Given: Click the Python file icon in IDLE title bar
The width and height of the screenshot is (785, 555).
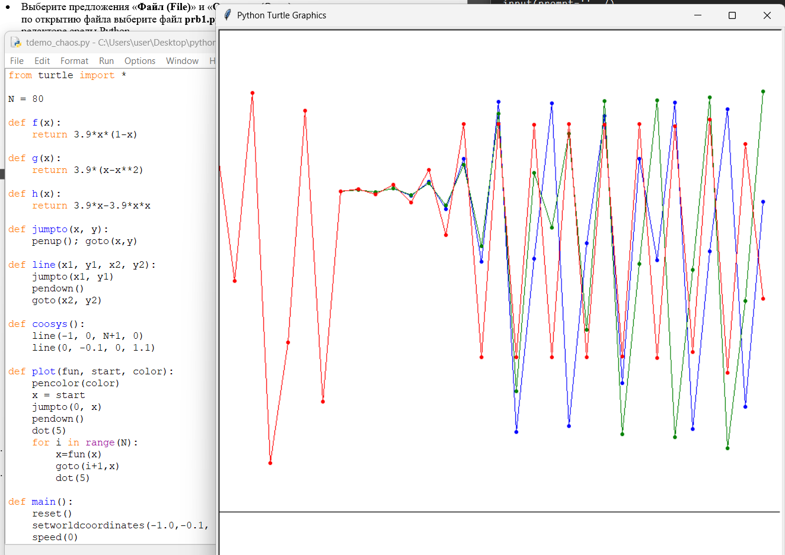Looking at the screenshot, I should (x=15, y=42).
